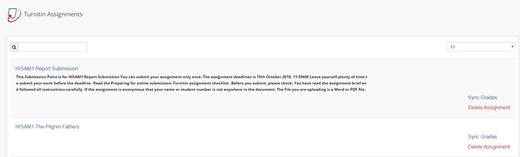
Task: Click the magnifying glass search icon
Action: pyautogui.click(x=14, y=47)
